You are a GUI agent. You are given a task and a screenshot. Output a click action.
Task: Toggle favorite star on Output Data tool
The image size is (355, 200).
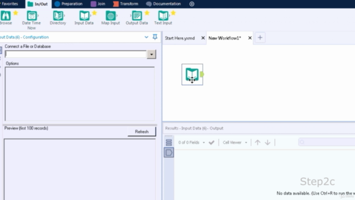[147, 13]
